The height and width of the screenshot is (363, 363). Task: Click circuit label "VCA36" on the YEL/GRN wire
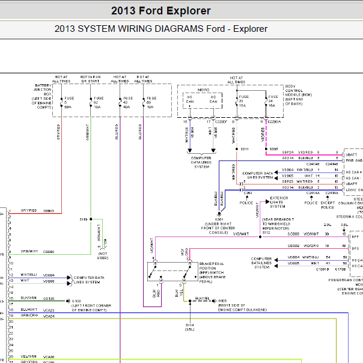coord(49,357)
